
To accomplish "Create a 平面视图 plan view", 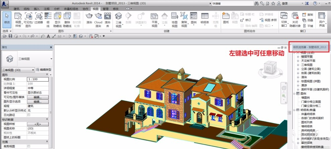I will tap(155, 20).
